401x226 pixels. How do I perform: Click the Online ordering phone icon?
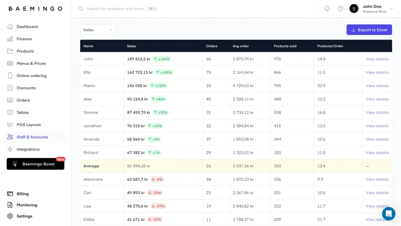click(x=10, y=76)
